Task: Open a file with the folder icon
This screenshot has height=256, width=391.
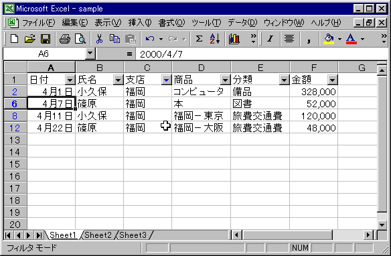Action: click(x=30, y=39)
